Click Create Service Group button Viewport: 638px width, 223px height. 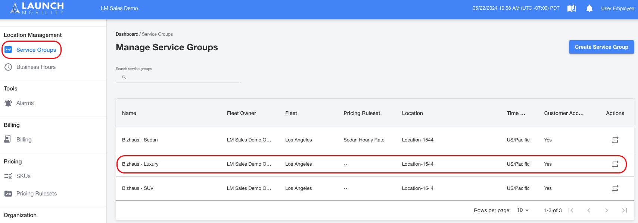601,47
